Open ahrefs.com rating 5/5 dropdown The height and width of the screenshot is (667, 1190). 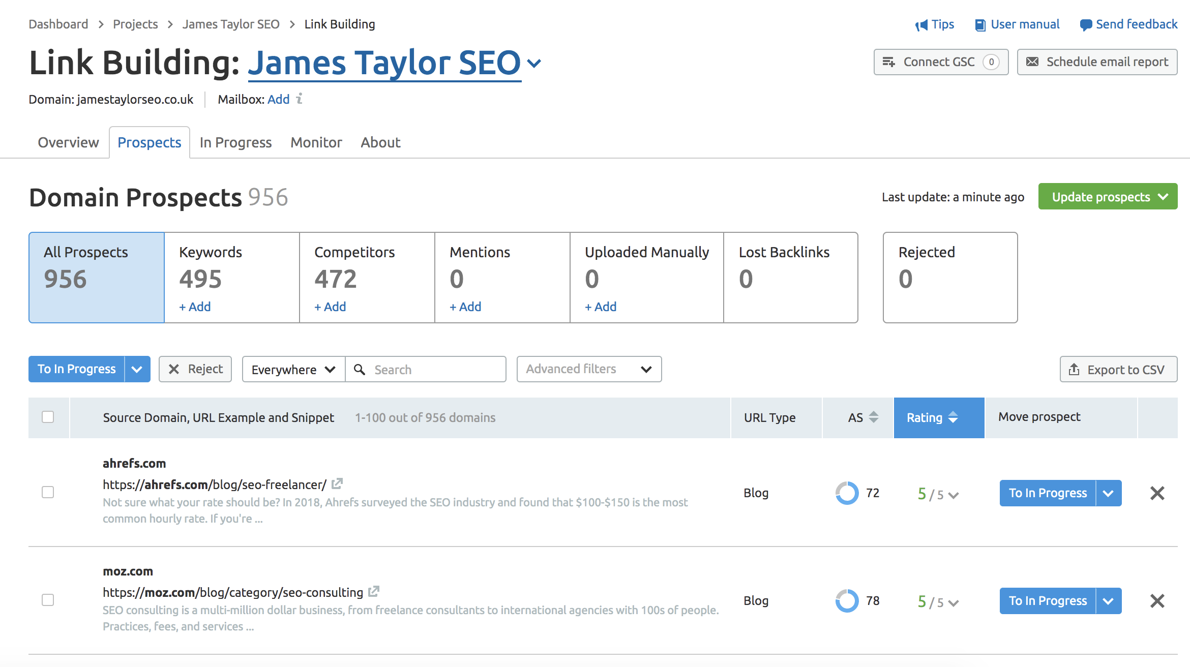pos(938,494)
